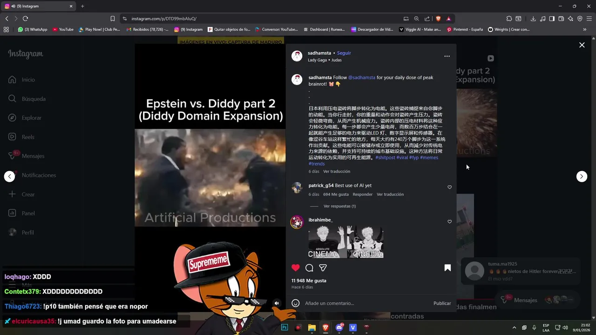Open the CINEMA GIF in ibrahimbe_'s comment
This screenshot has width=596, height=335.
(345, 242)
